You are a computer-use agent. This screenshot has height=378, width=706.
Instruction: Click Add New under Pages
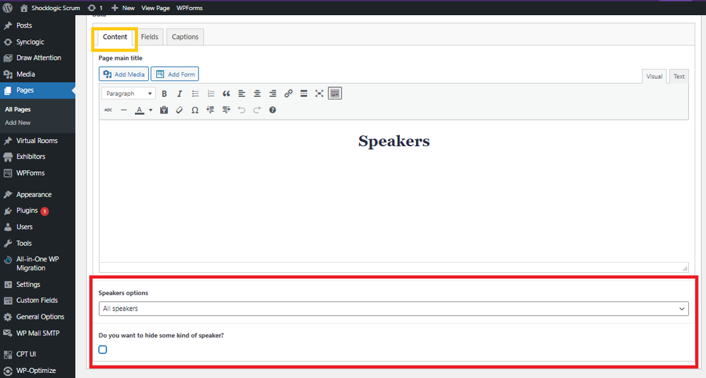[x=18, y=122]
